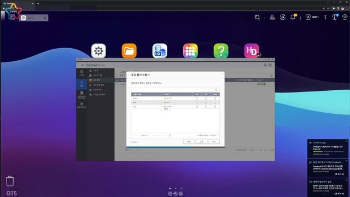
Task: Open the External Devices icon in the top bar
Action: [283, 17]
